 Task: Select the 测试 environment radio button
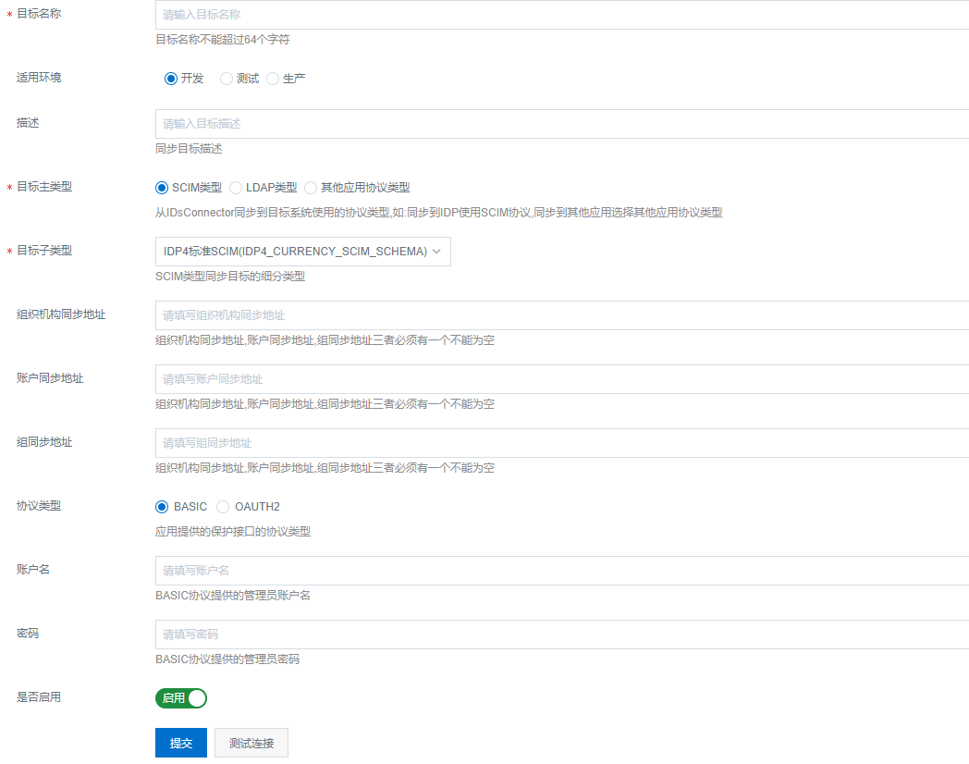pyautogui.click(x=227, y=79)
